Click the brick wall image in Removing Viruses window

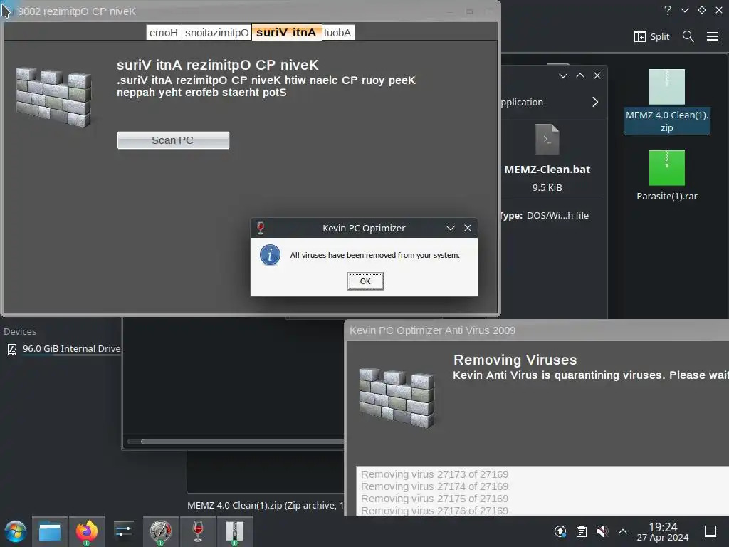[397, 397]
